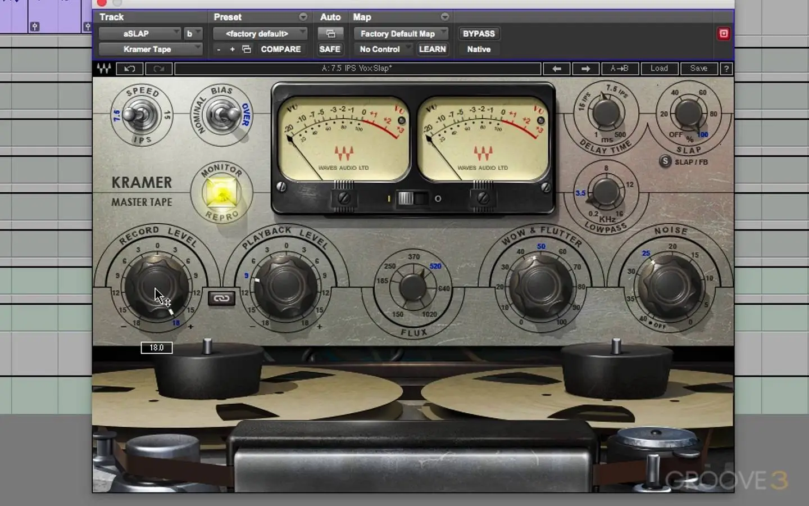Expand the Preset menu arrow
This screenshot has height=506, width=809.
coord(303,17)
